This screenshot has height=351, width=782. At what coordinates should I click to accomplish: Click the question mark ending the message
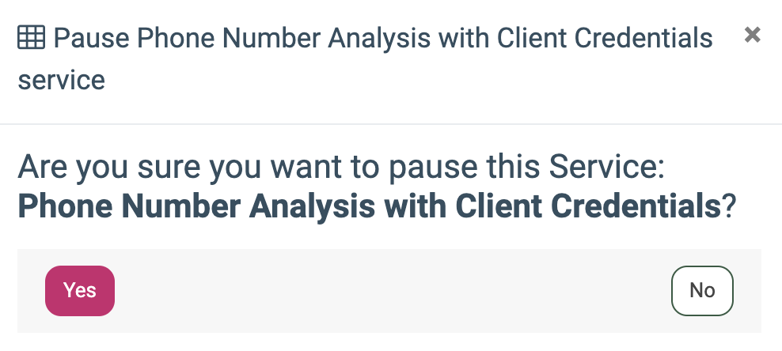point(728,206)
